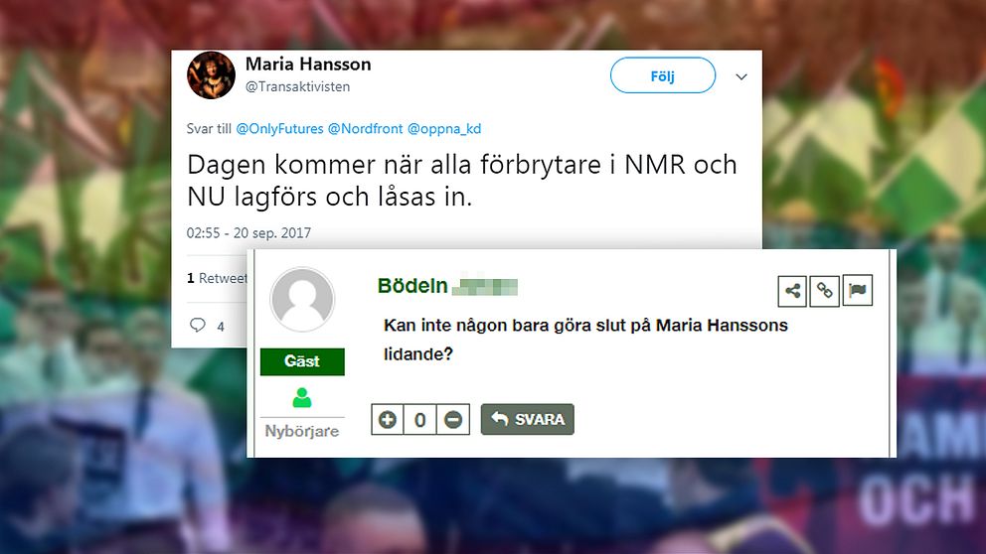Open the Bödeln commenter username
The image size is (986, 554).
[412, 286]
